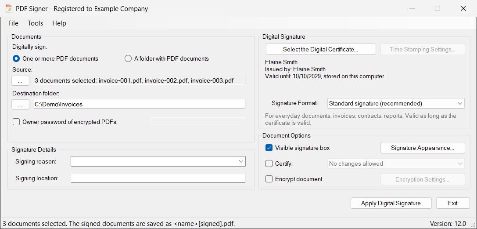Open the Tools menu

tap(35, 23)
